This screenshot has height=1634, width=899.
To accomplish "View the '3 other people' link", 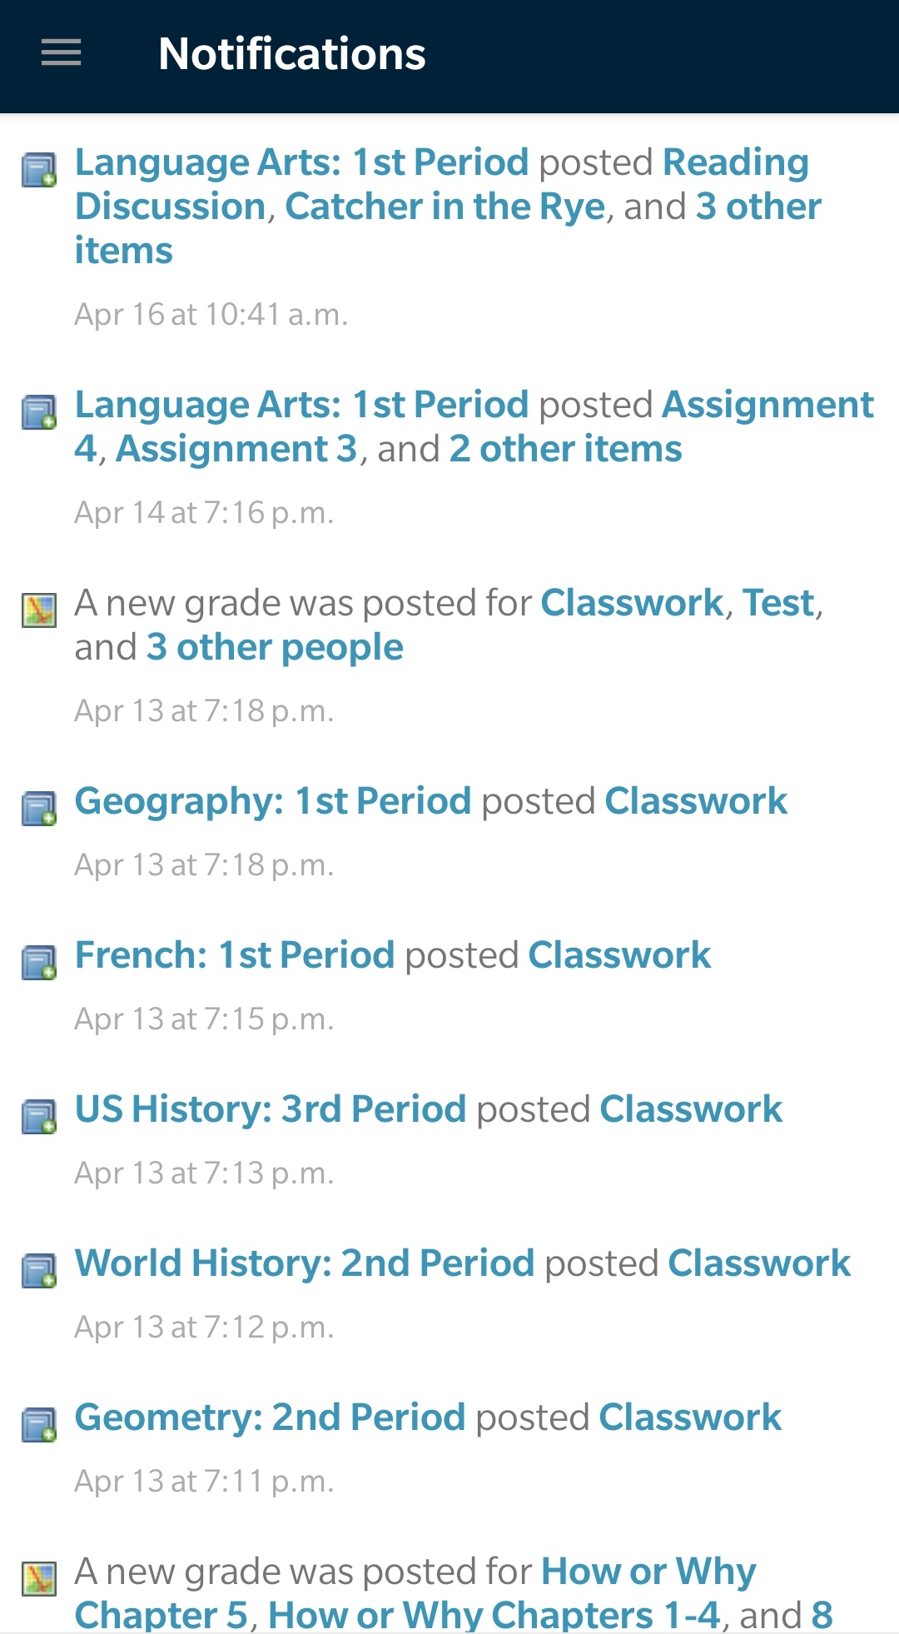I will pos(275,647).
